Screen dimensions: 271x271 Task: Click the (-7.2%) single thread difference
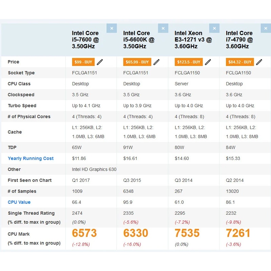point(182,222)
